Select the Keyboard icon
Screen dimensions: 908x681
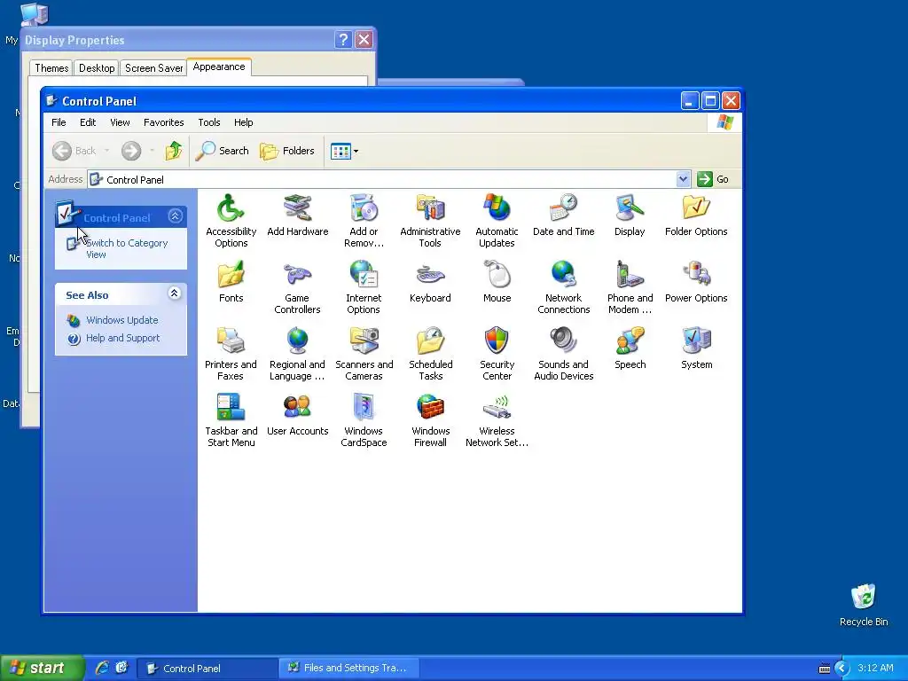click(430, 282)
